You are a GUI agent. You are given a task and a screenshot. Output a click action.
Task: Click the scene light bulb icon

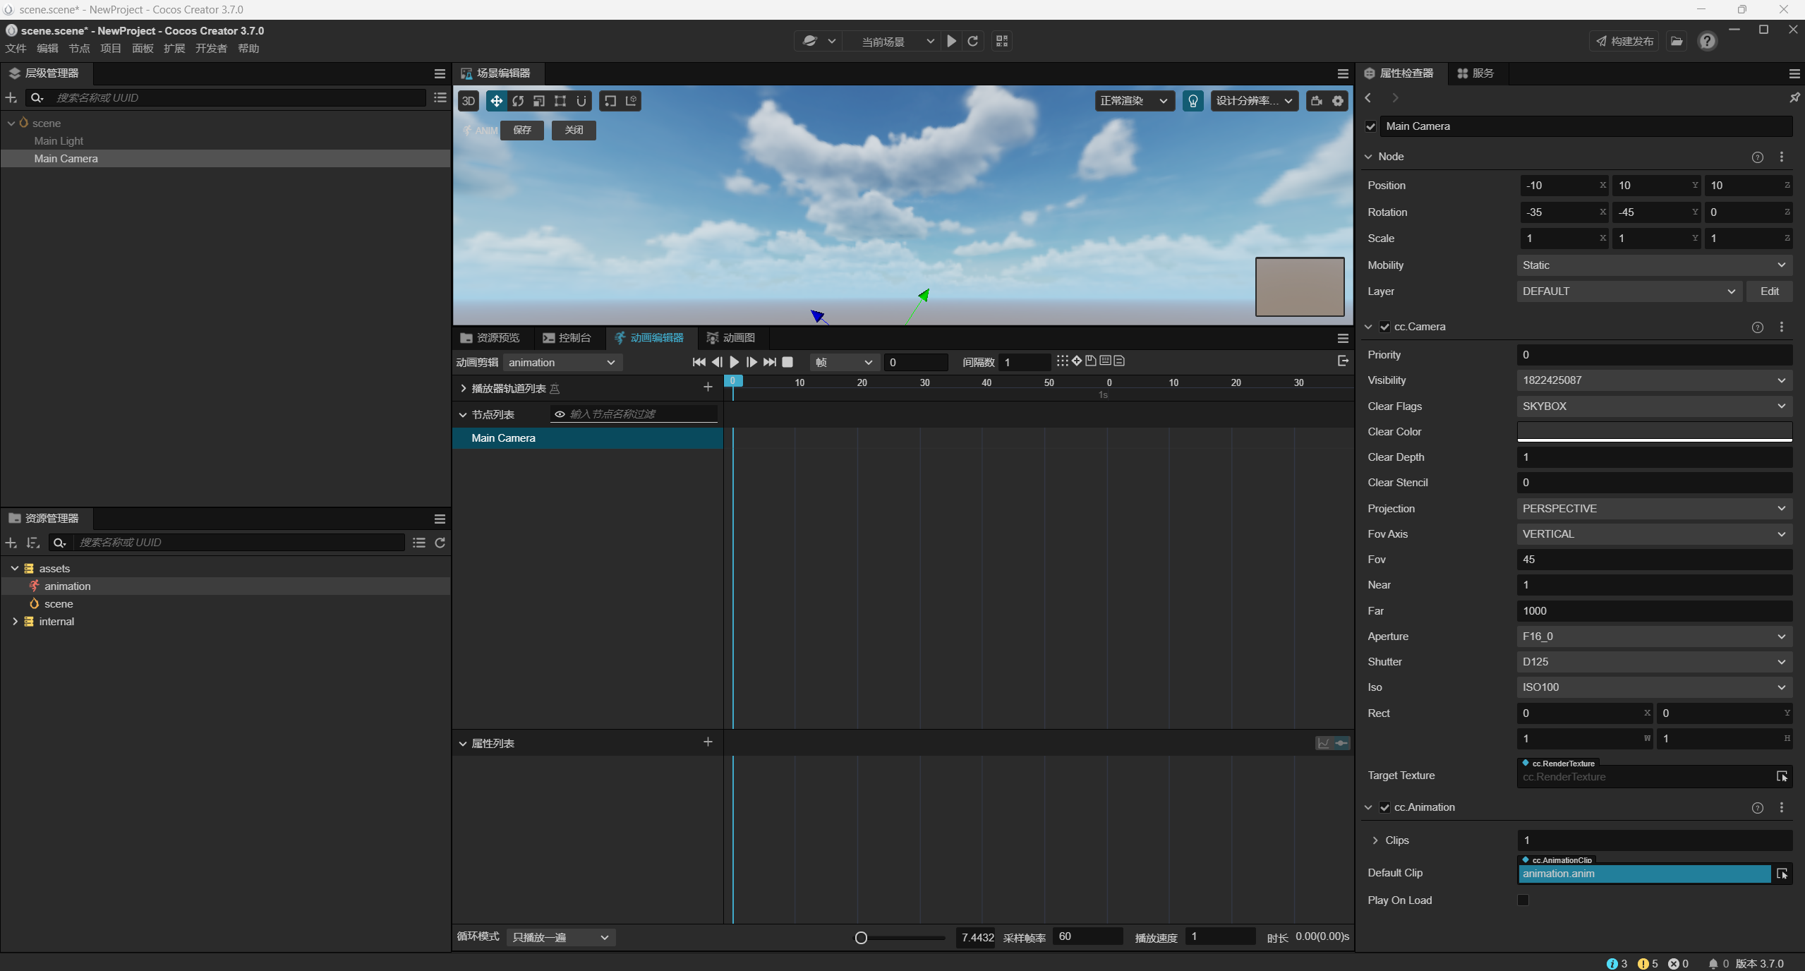[1193, 101]
